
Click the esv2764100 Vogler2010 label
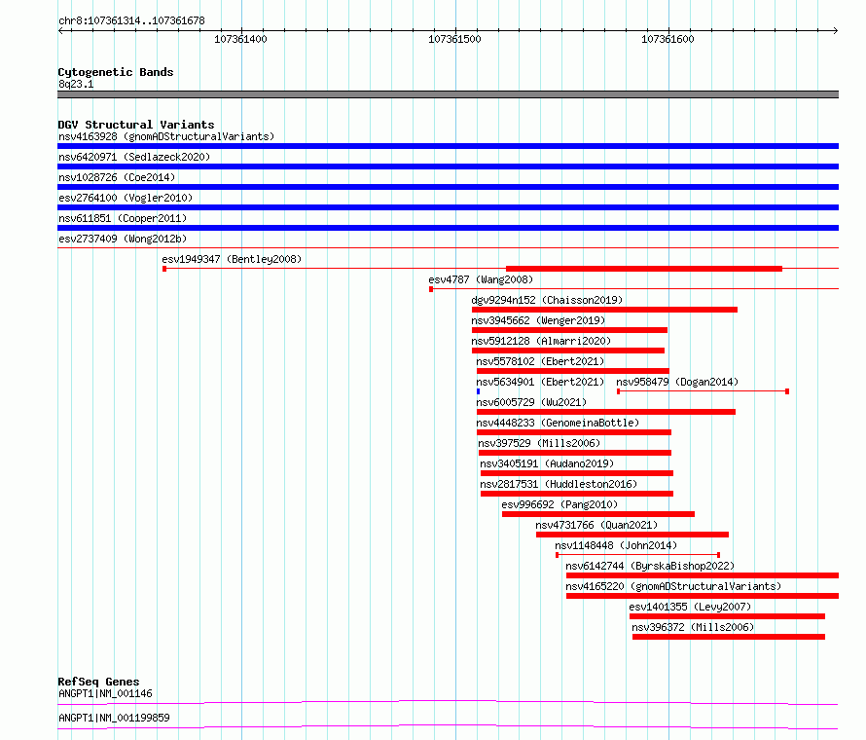[126, 198]
